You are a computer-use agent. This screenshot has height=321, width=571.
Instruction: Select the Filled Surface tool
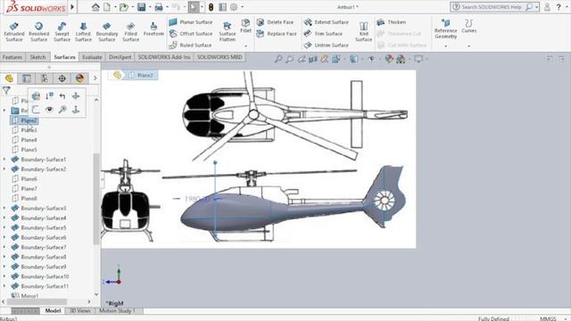131,31
